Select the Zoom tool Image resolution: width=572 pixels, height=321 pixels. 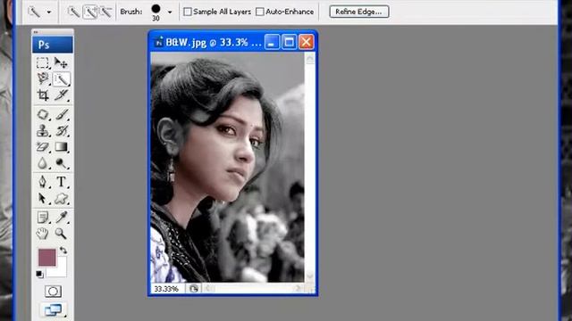(x=61, y=234)
